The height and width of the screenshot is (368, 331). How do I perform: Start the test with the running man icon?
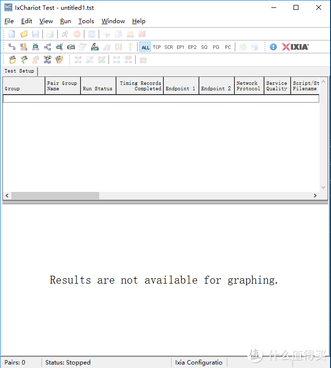[65, 34]
